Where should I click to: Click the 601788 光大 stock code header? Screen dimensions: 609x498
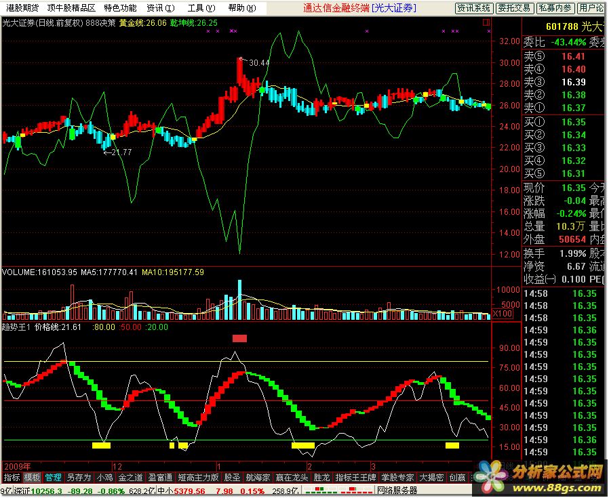pyautogui.click(x=574, y=27)
